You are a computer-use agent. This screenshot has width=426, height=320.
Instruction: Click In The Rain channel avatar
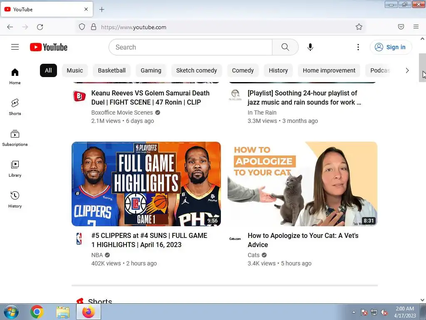(235, 96)
